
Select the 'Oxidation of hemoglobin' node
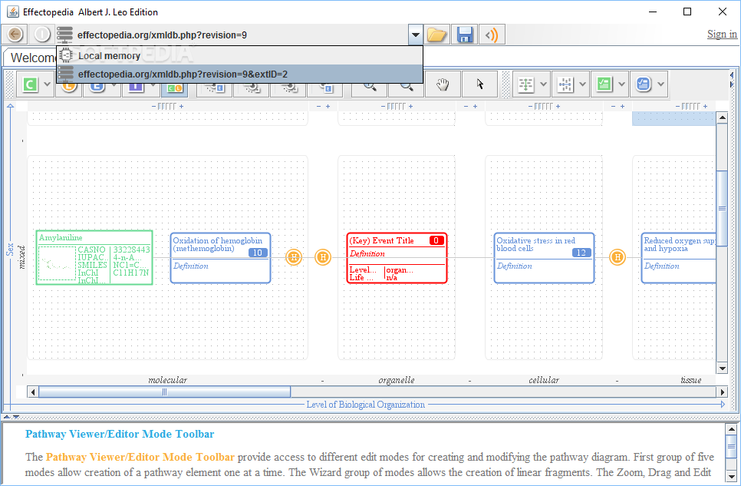220,258
